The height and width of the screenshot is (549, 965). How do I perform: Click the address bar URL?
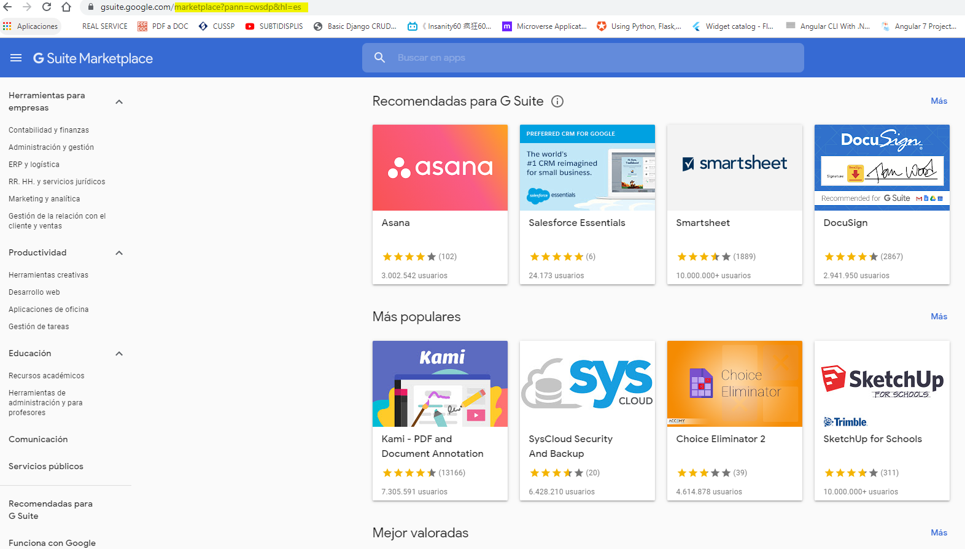coord(201,7)
